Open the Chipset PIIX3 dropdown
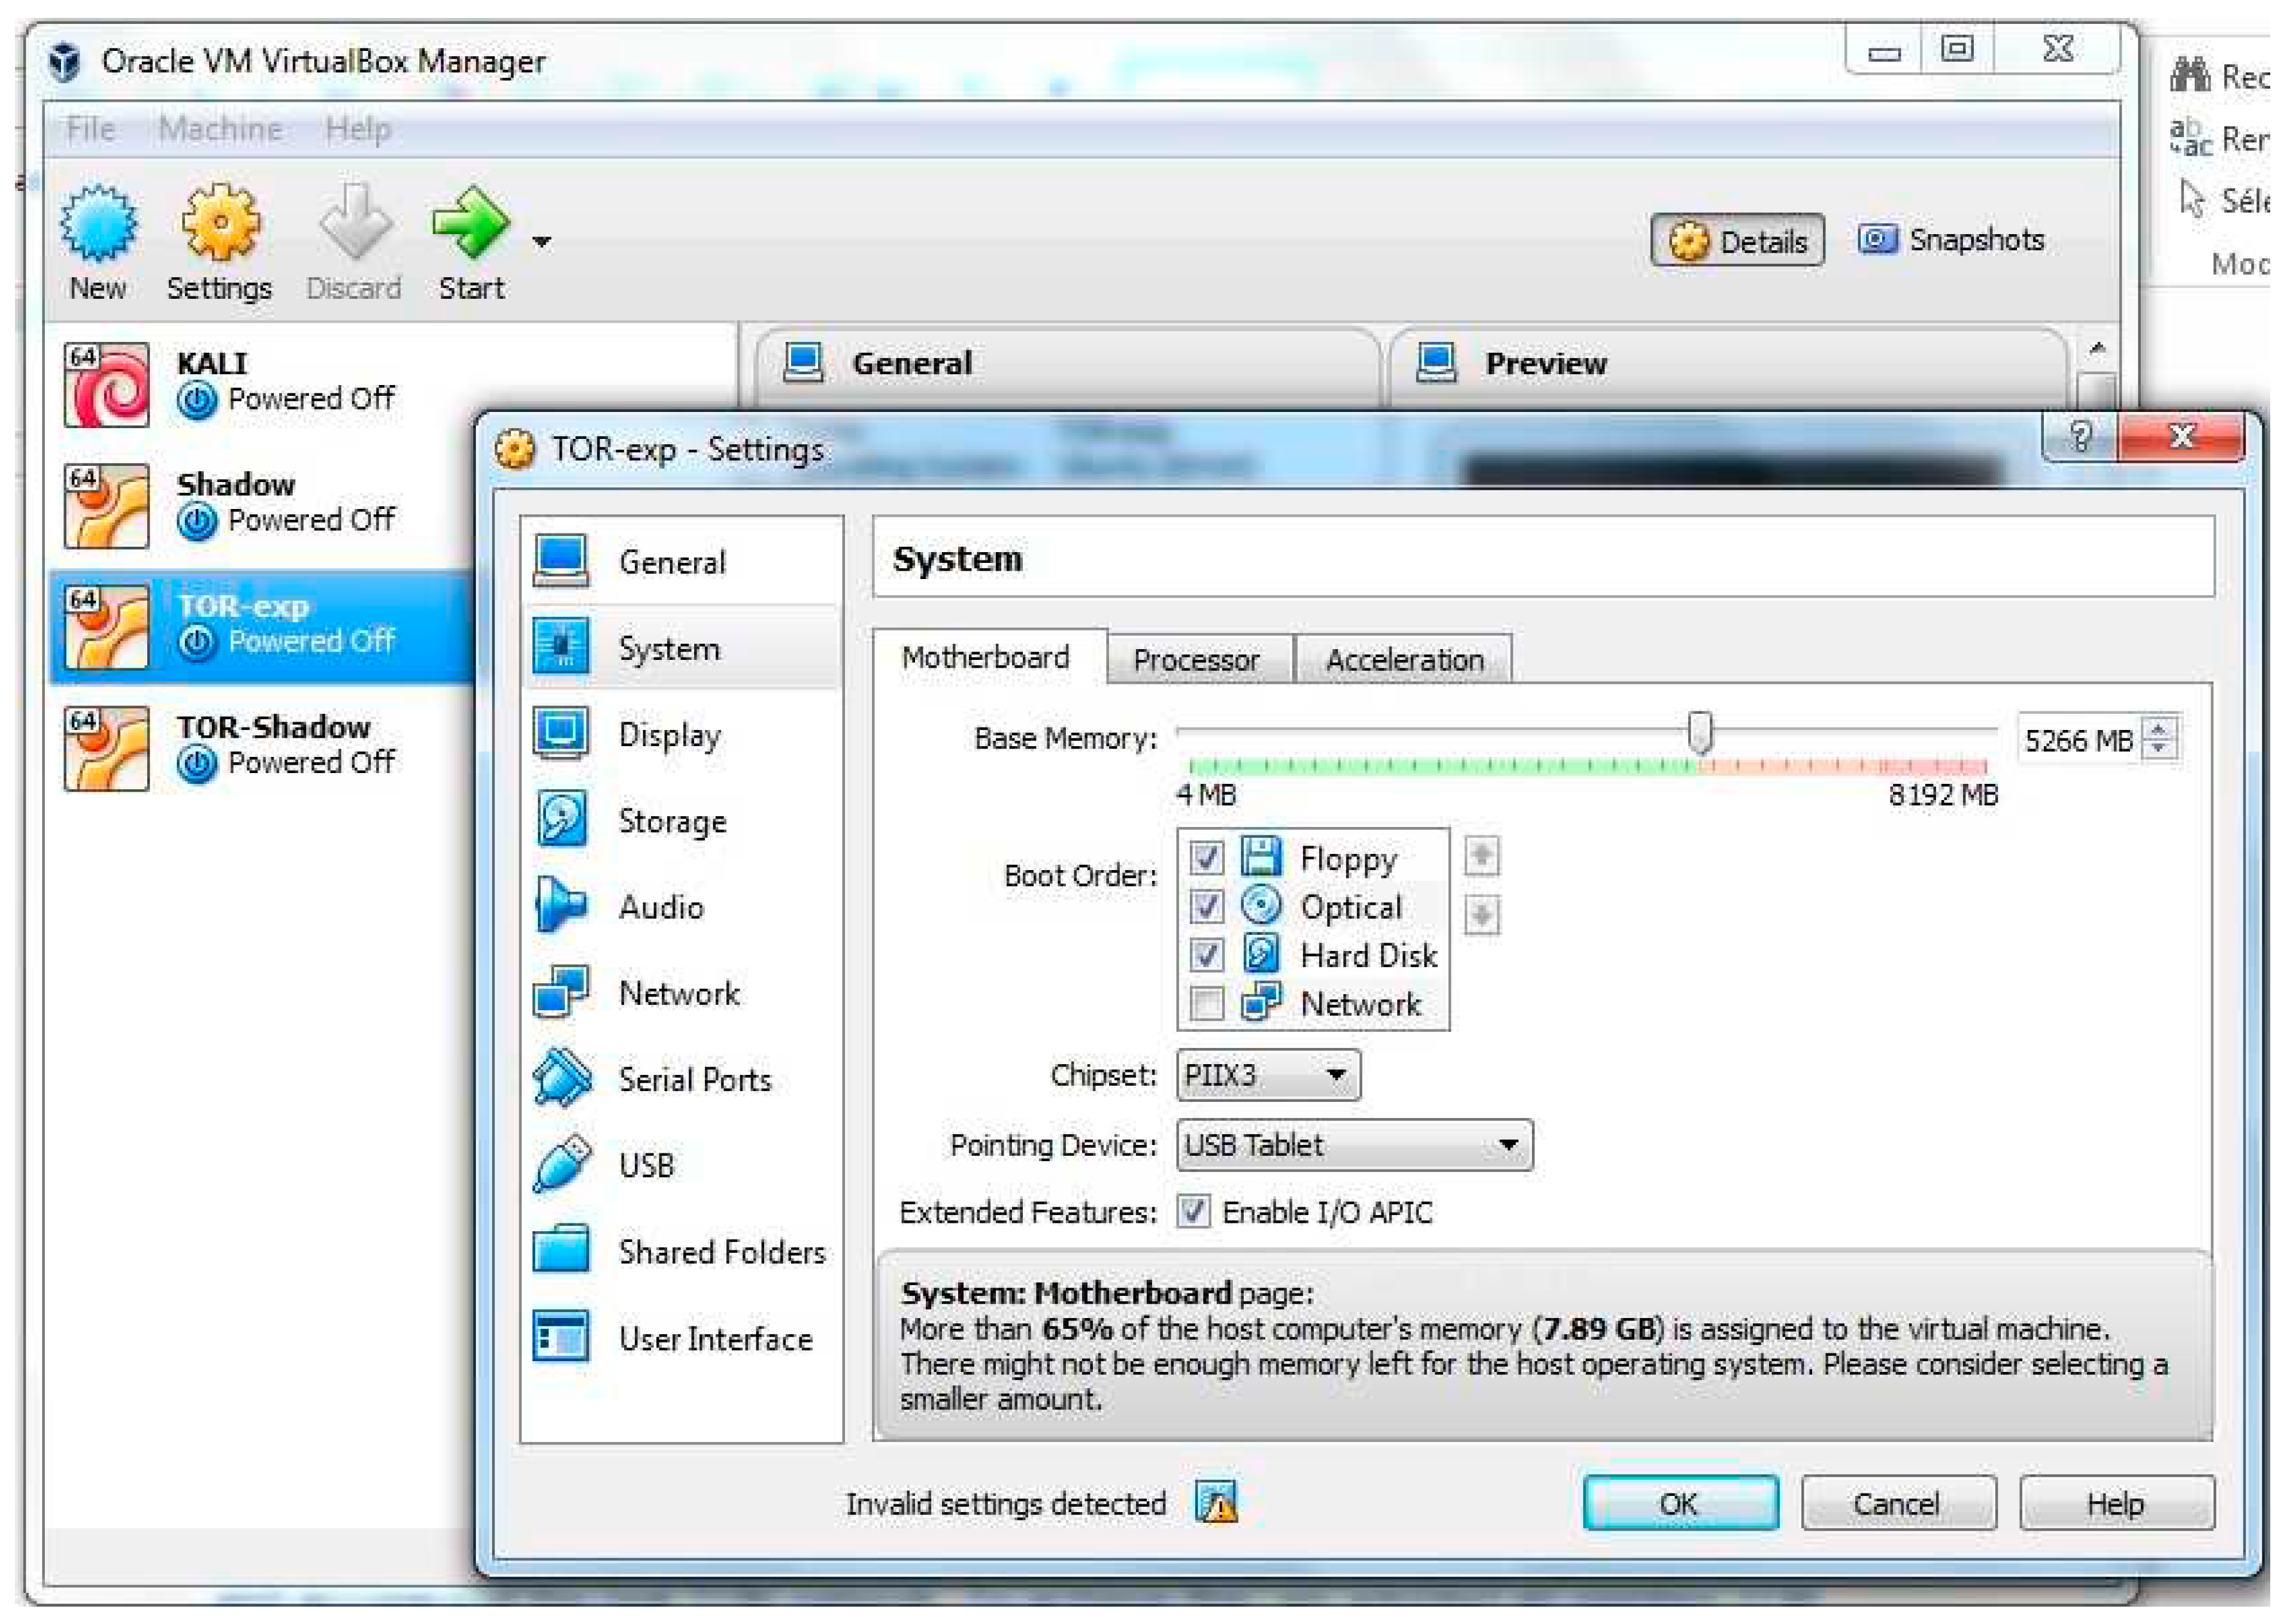 (1267, 1076)
